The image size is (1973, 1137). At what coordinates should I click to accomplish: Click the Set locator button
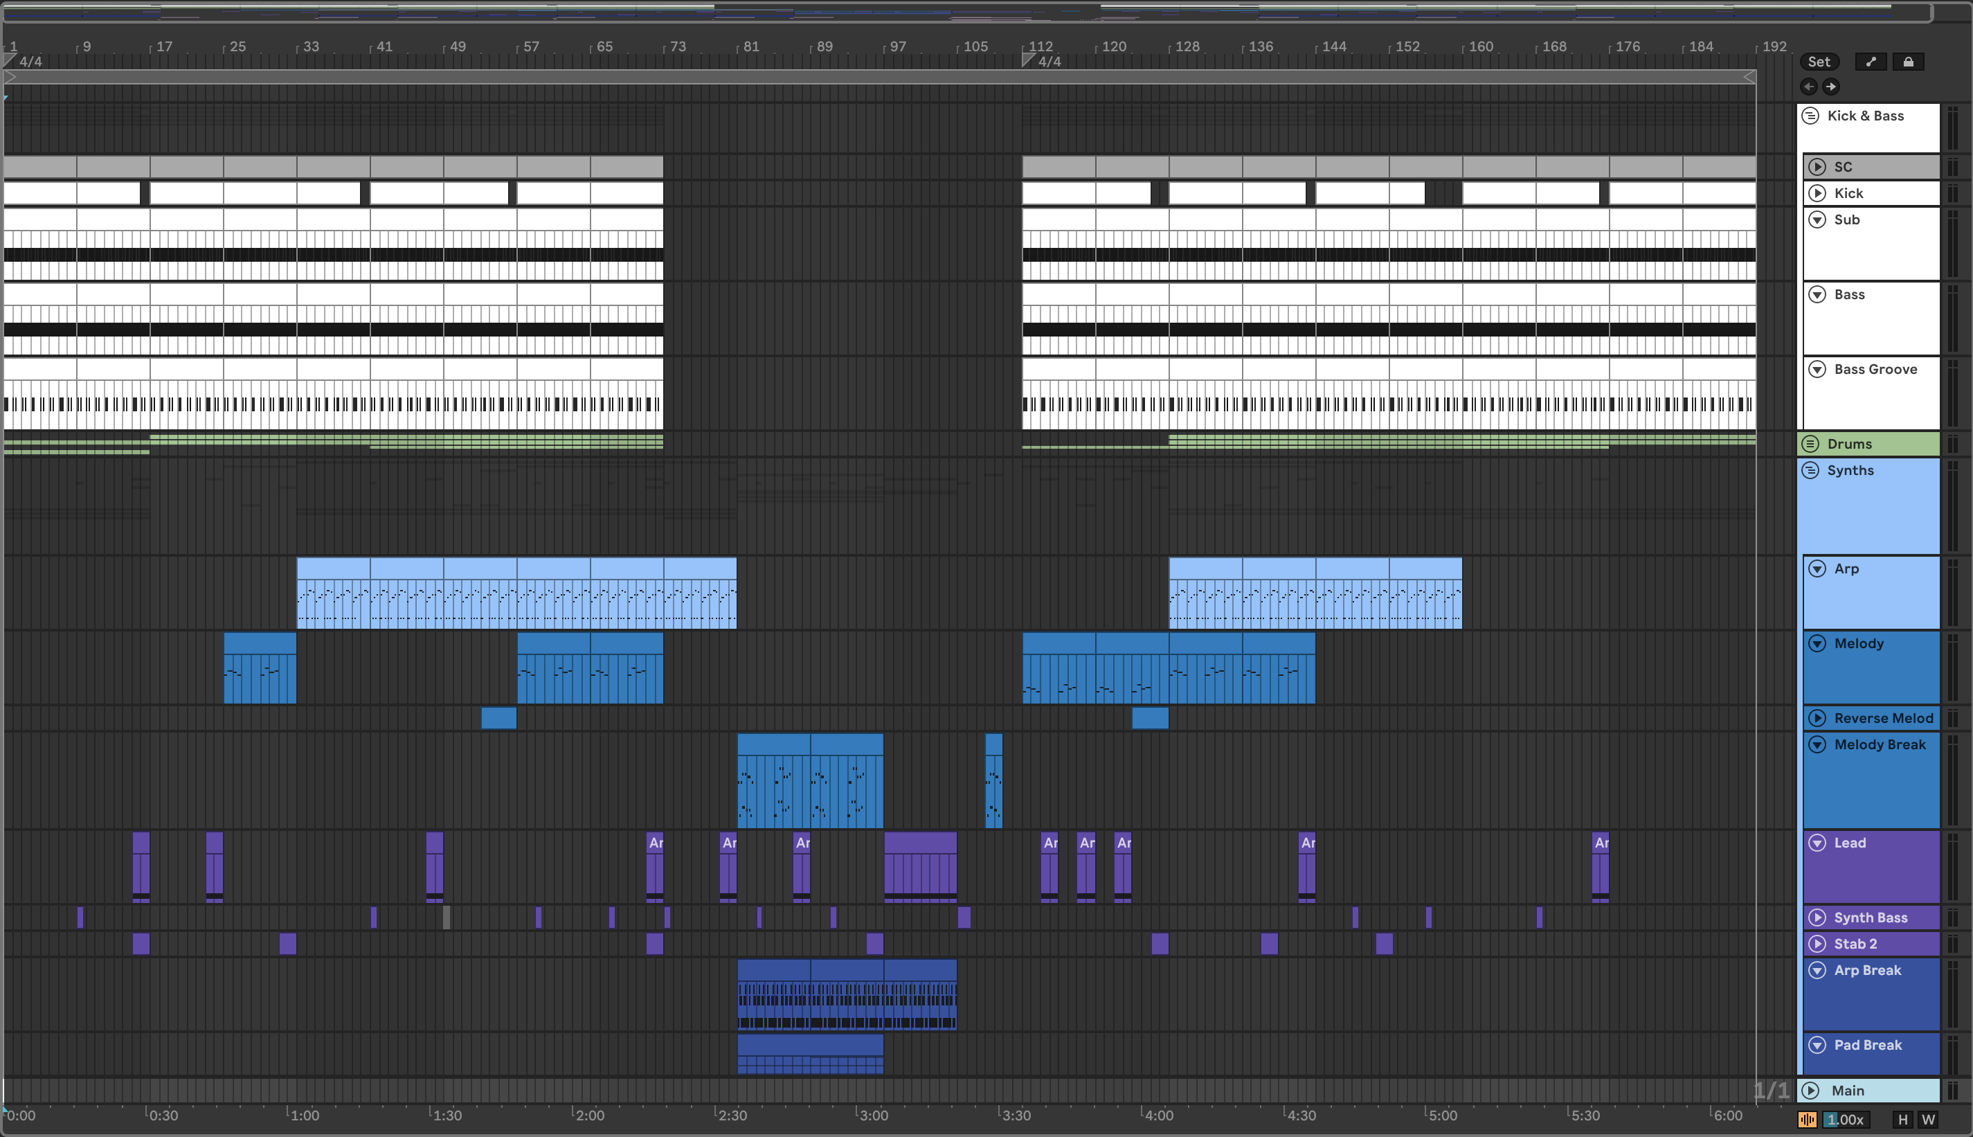tap(1819, 62)
